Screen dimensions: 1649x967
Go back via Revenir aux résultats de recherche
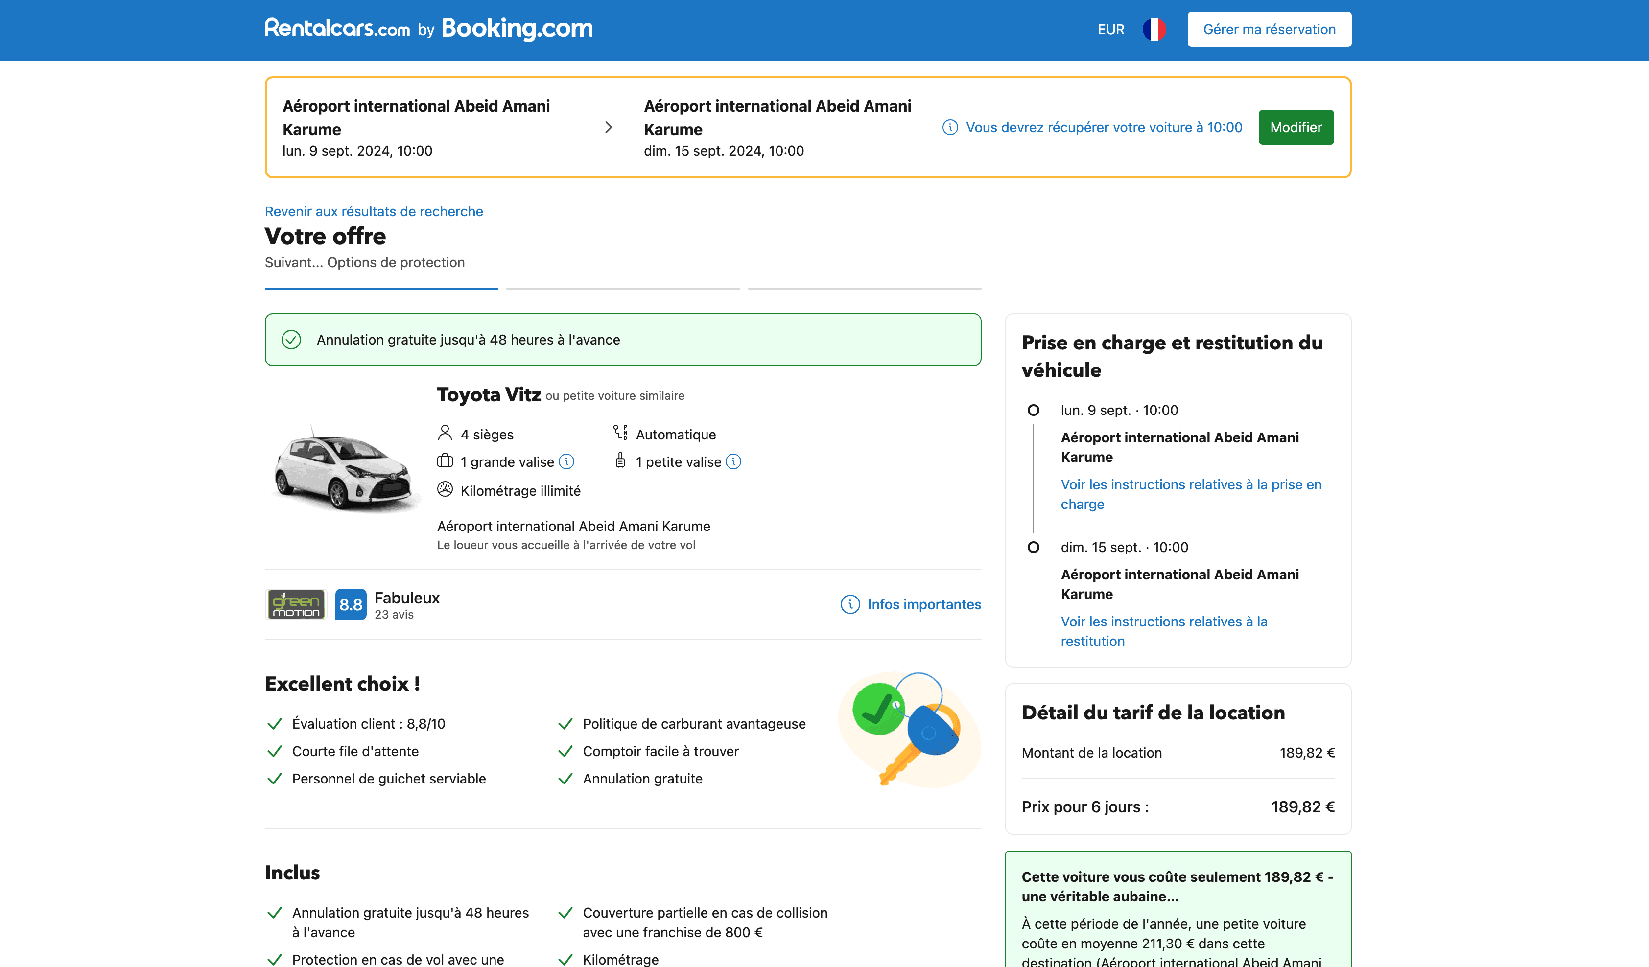coord(374,211)
